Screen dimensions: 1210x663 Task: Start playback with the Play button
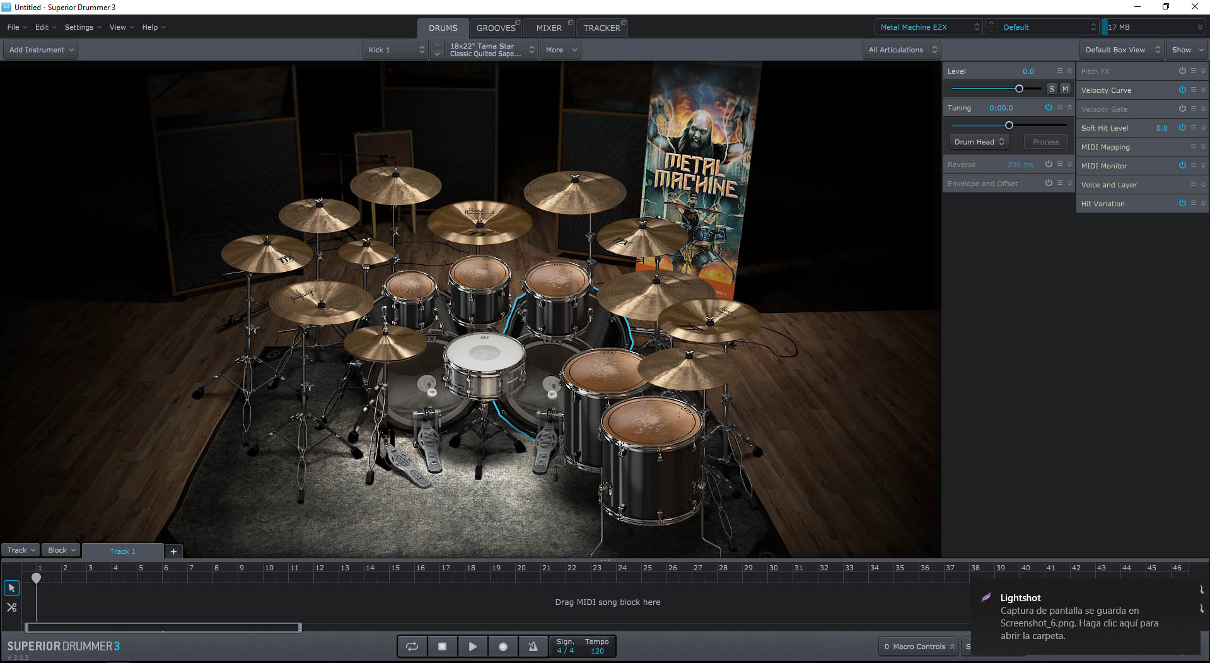coord(472,647)
